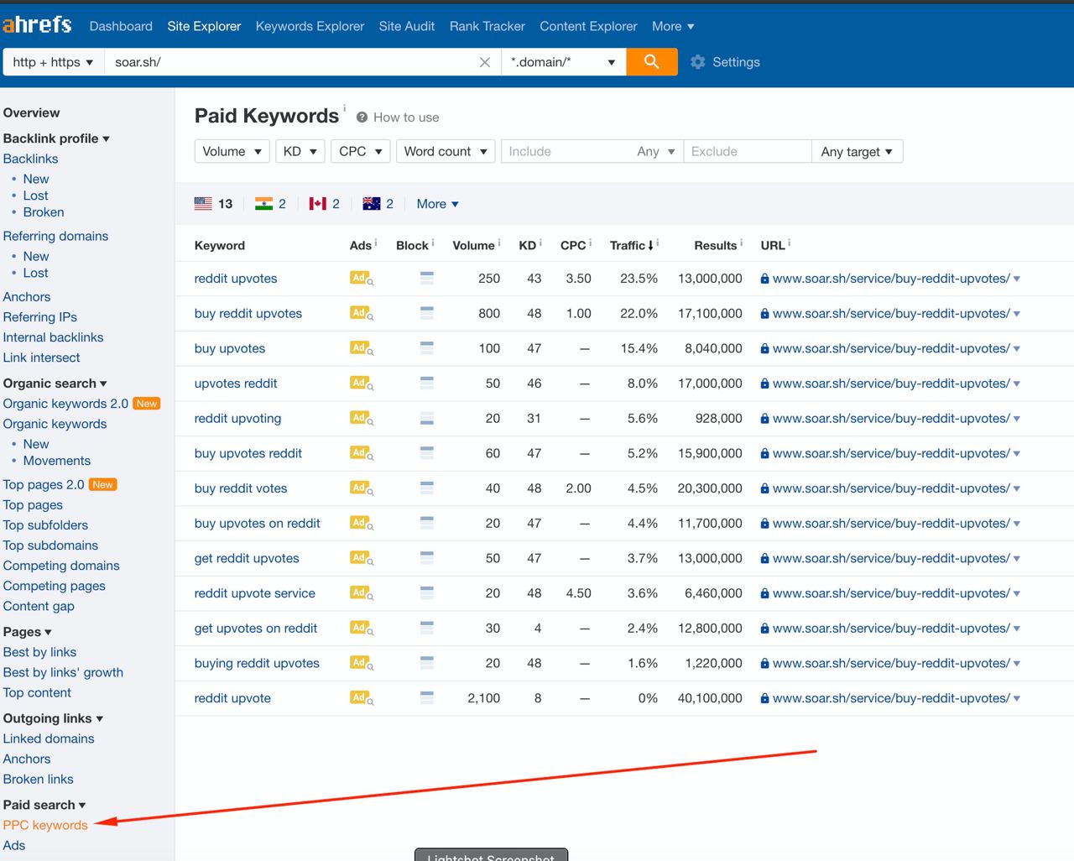Open the http + https protocol dropdown
The height and width of the screenshot is (861, 1074).
53,62
